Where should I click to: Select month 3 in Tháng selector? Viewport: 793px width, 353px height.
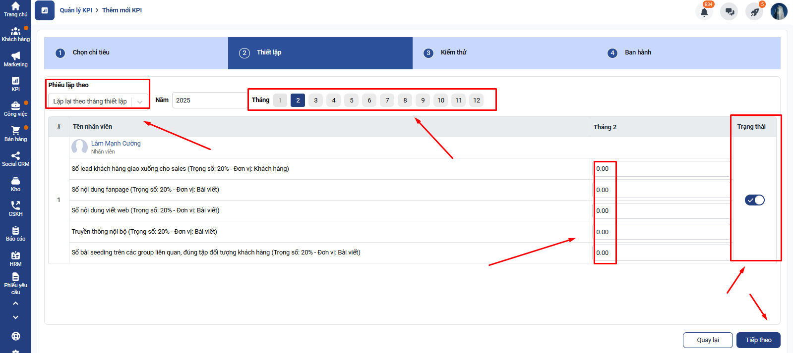click(x=315, y=101)
